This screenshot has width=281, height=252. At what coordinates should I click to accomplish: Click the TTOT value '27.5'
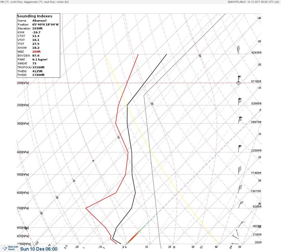pos(36,44)
